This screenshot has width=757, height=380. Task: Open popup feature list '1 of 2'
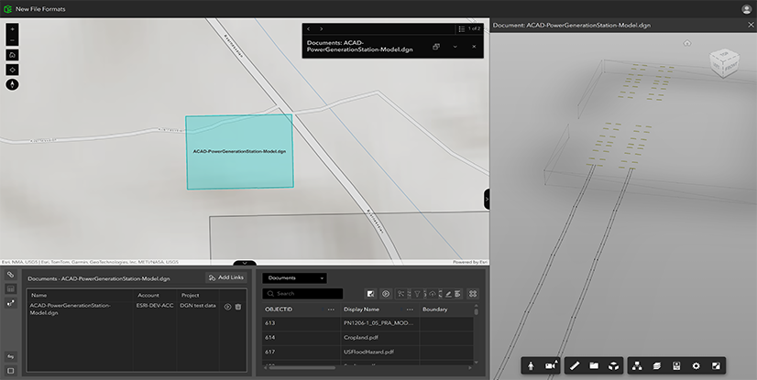click(x=469, y=29)
